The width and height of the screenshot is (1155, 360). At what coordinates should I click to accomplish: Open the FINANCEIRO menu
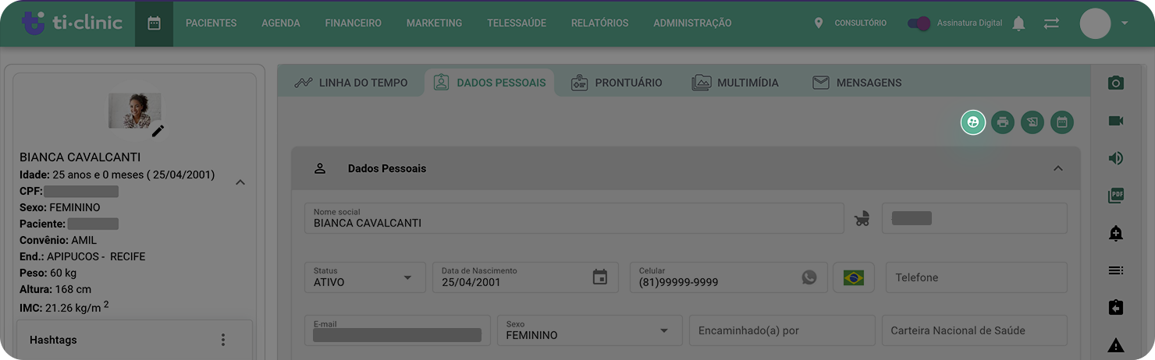click(x=354, y=23)
